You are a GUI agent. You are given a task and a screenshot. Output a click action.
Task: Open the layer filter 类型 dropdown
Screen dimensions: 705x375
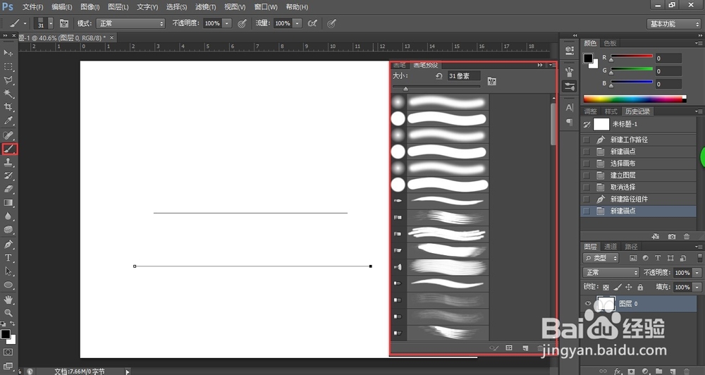601,258
